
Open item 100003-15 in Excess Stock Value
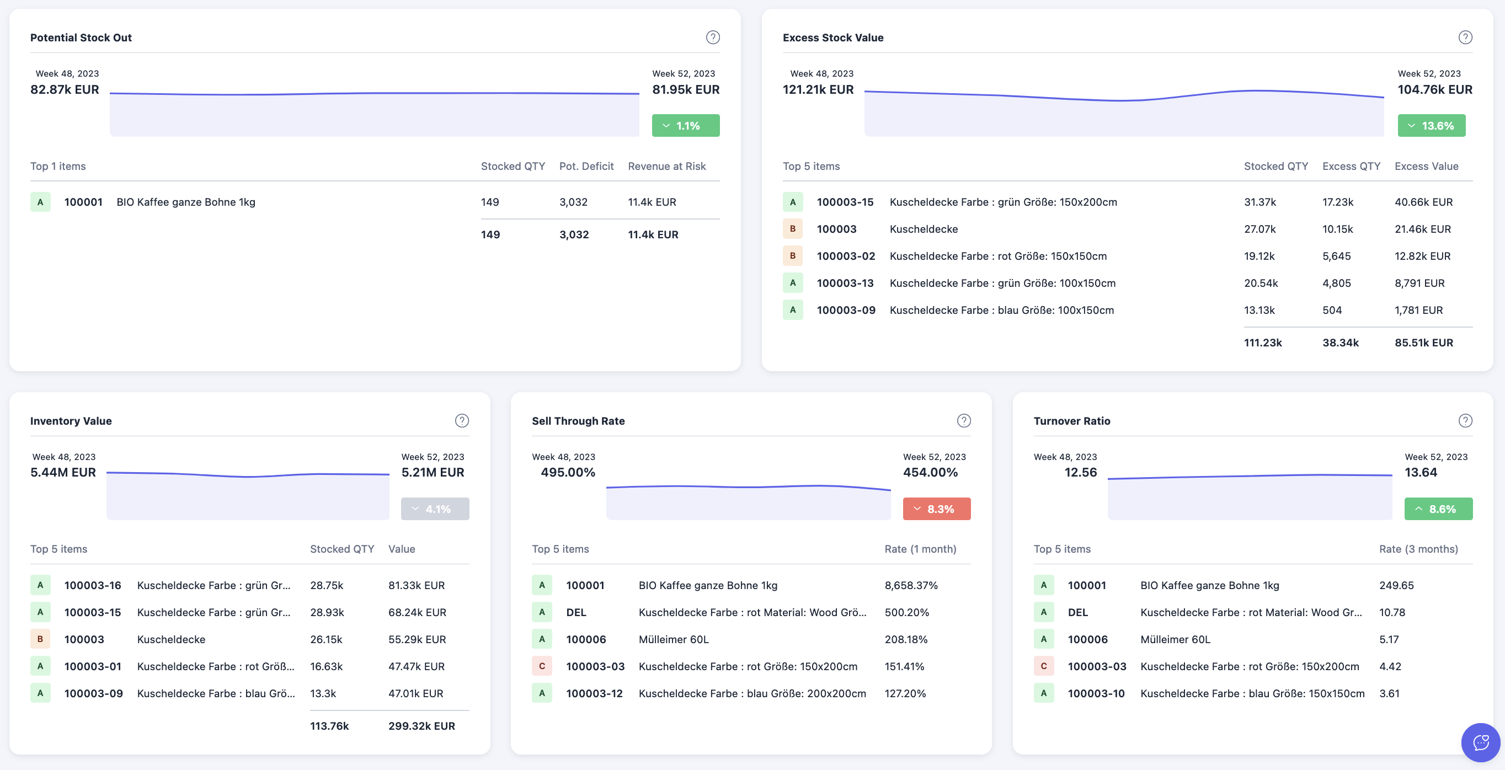pyautogui.click(x=845, y=202)
